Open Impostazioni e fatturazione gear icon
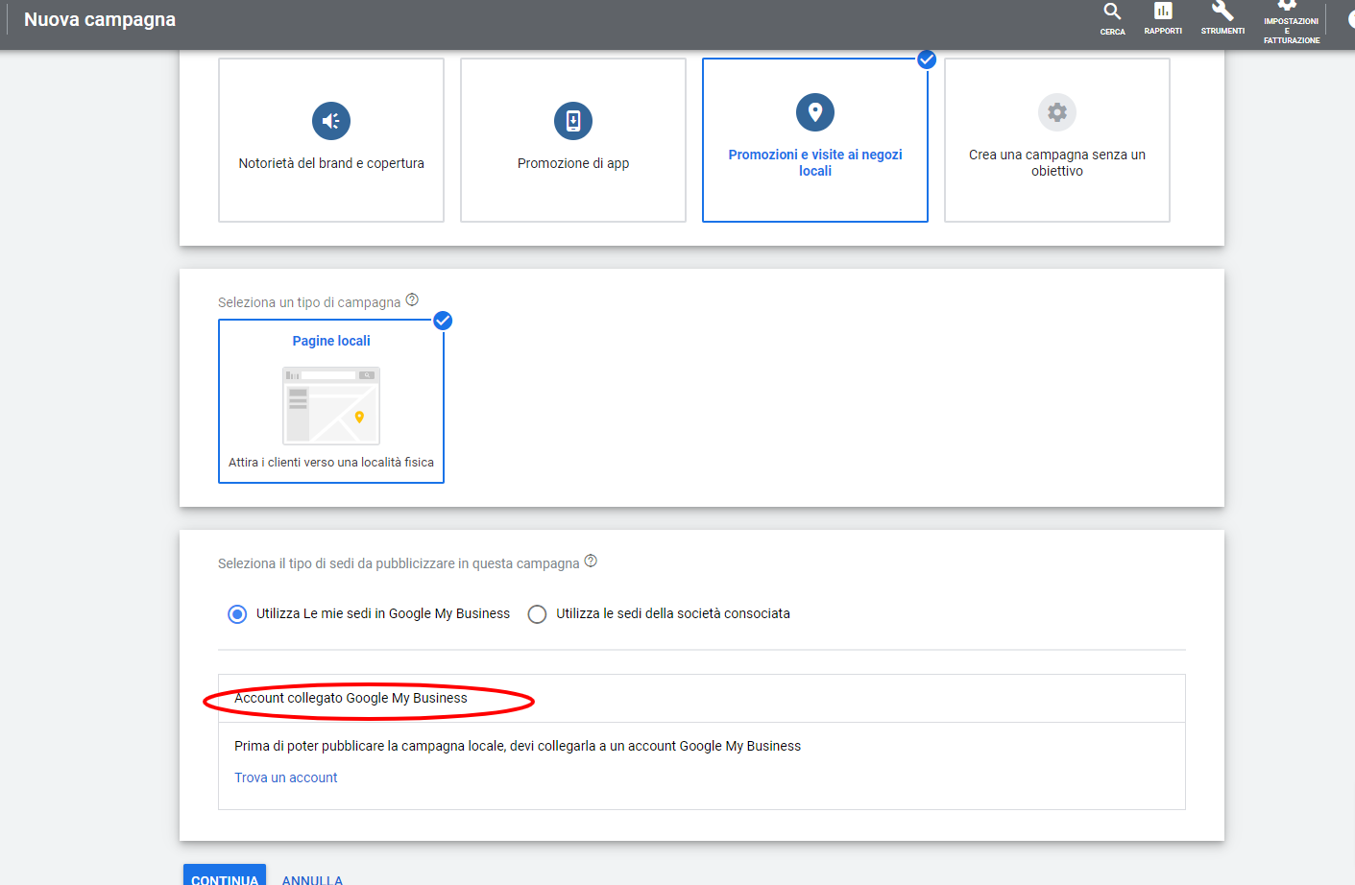 (x=1288, y=6)
